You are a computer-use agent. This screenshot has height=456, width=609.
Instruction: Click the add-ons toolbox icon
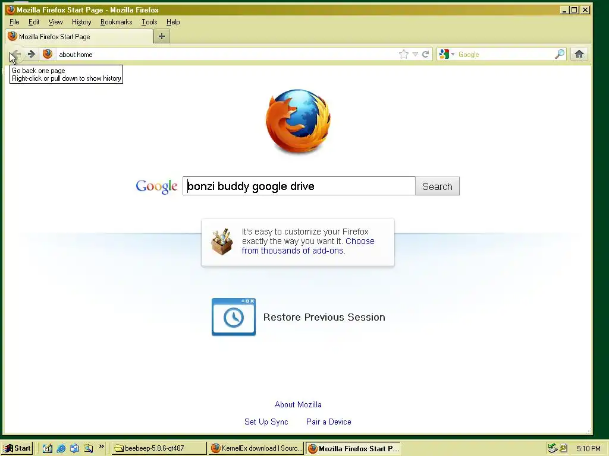(x=222, y=242)
